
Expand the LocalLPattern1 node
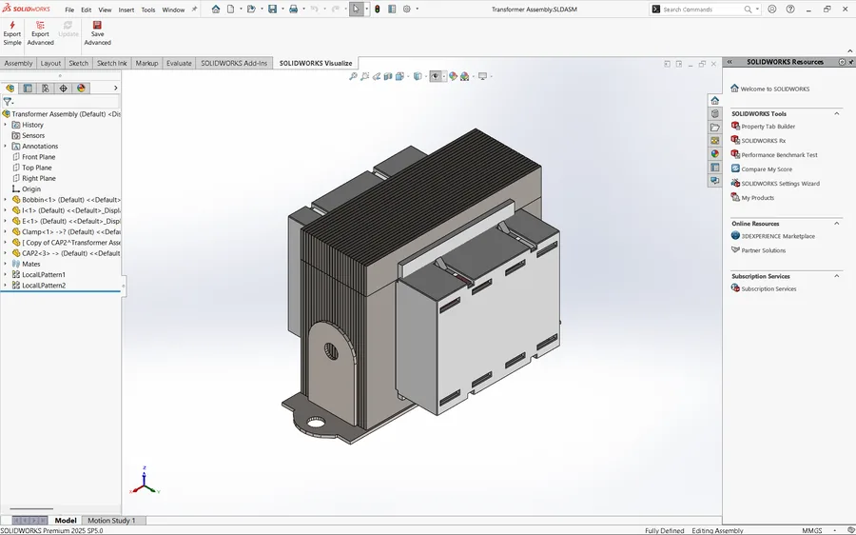pos(6,274)
